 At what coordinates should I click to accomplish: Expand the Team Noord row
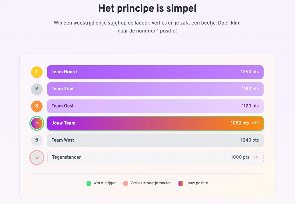click(x=155, y=72)
